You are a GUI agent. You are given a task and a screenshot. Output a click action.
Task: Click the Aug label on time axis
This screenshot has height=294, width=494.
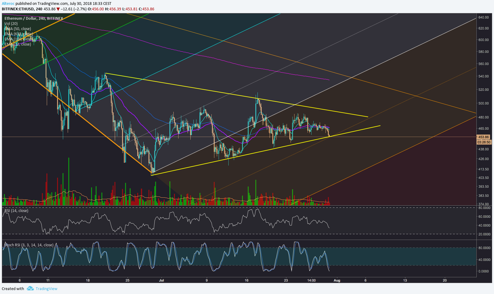click(x=337, y=280)
